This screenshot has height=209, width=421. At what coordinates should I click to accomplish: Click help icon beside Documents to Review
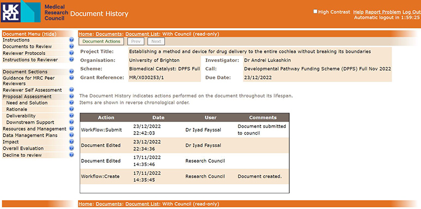tap(71, 47)
